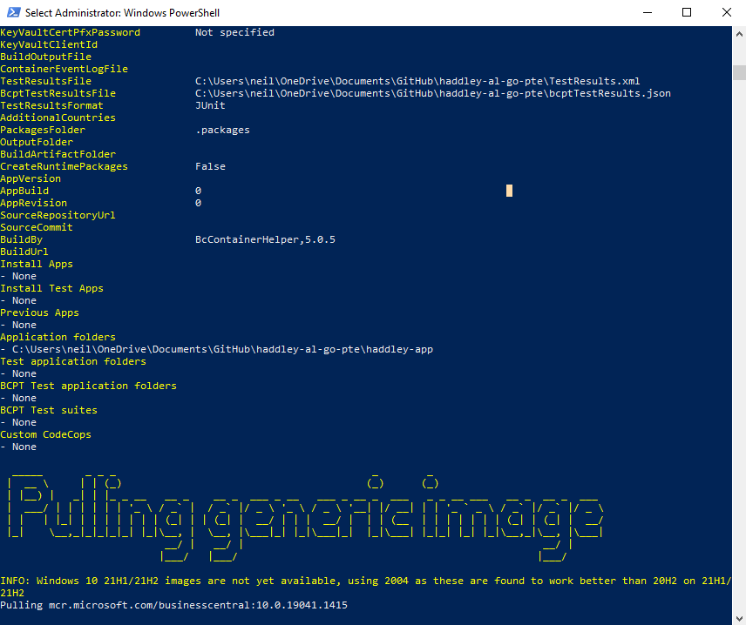The height and width of the screenshot is (625, 746).
Task: Click the vertical scrollbar thumb
Action: pos(739,72)
